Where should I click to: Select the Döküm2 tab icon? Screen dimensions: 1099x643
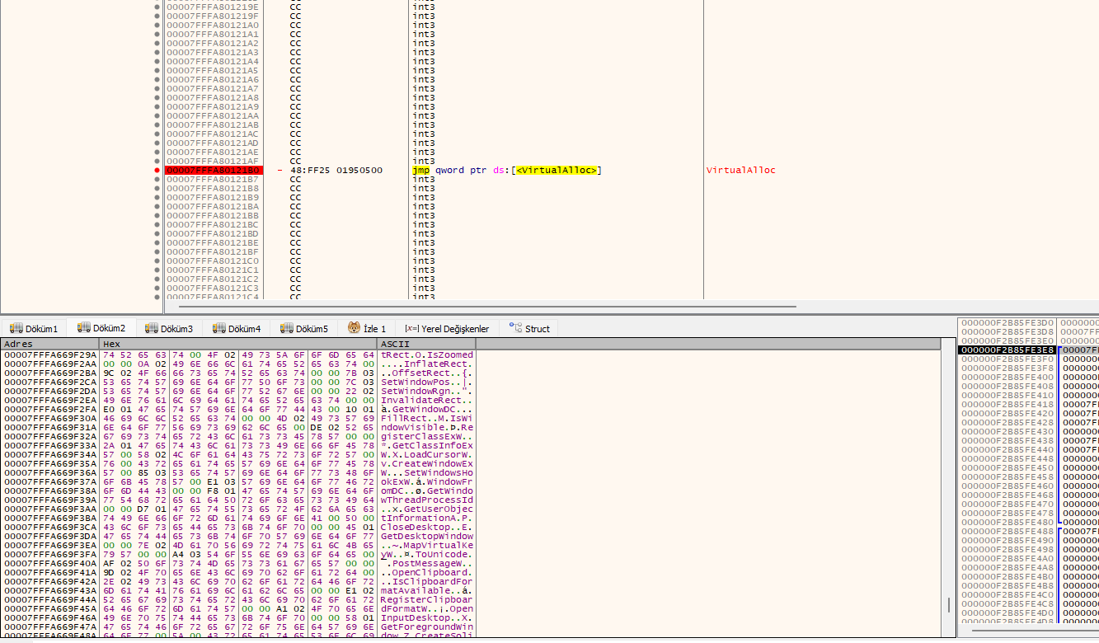coord(83,327)
